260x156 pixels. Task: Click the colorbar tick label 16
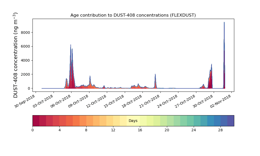pyautogui.click(x=140, y=130)
